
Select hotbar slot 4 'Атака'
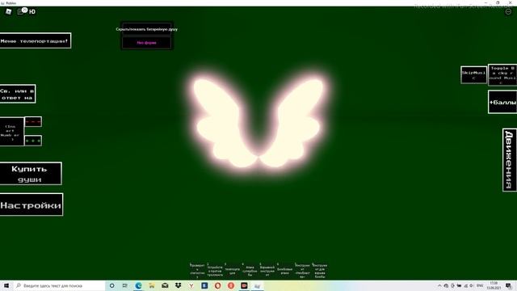[250, 271]
